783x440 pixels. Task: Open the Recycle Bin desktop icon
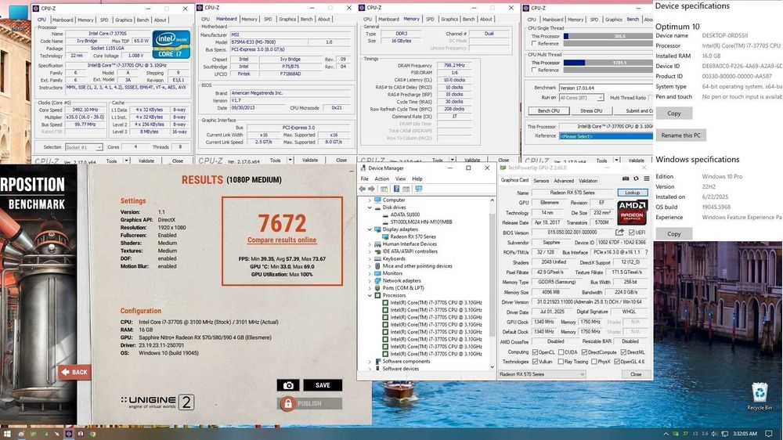pos(760,397)
